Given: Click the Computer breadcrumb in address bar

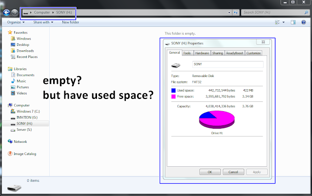Looking at the screenshot, I should (x=42, y=12).
